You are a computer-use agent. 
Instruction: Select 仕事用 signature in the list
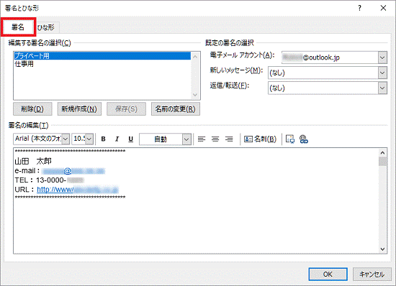coord(102,64)
